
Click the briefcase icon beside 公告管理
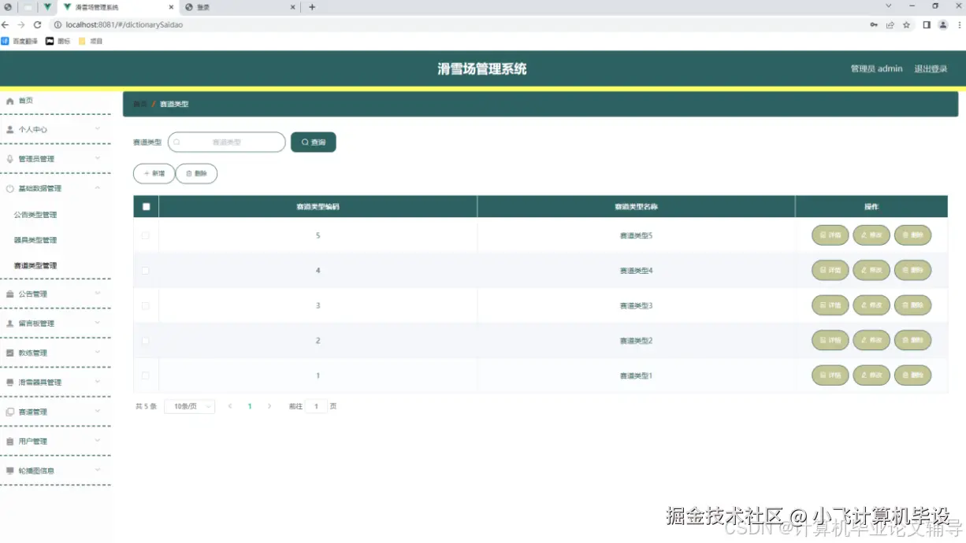tap(9, 294)
